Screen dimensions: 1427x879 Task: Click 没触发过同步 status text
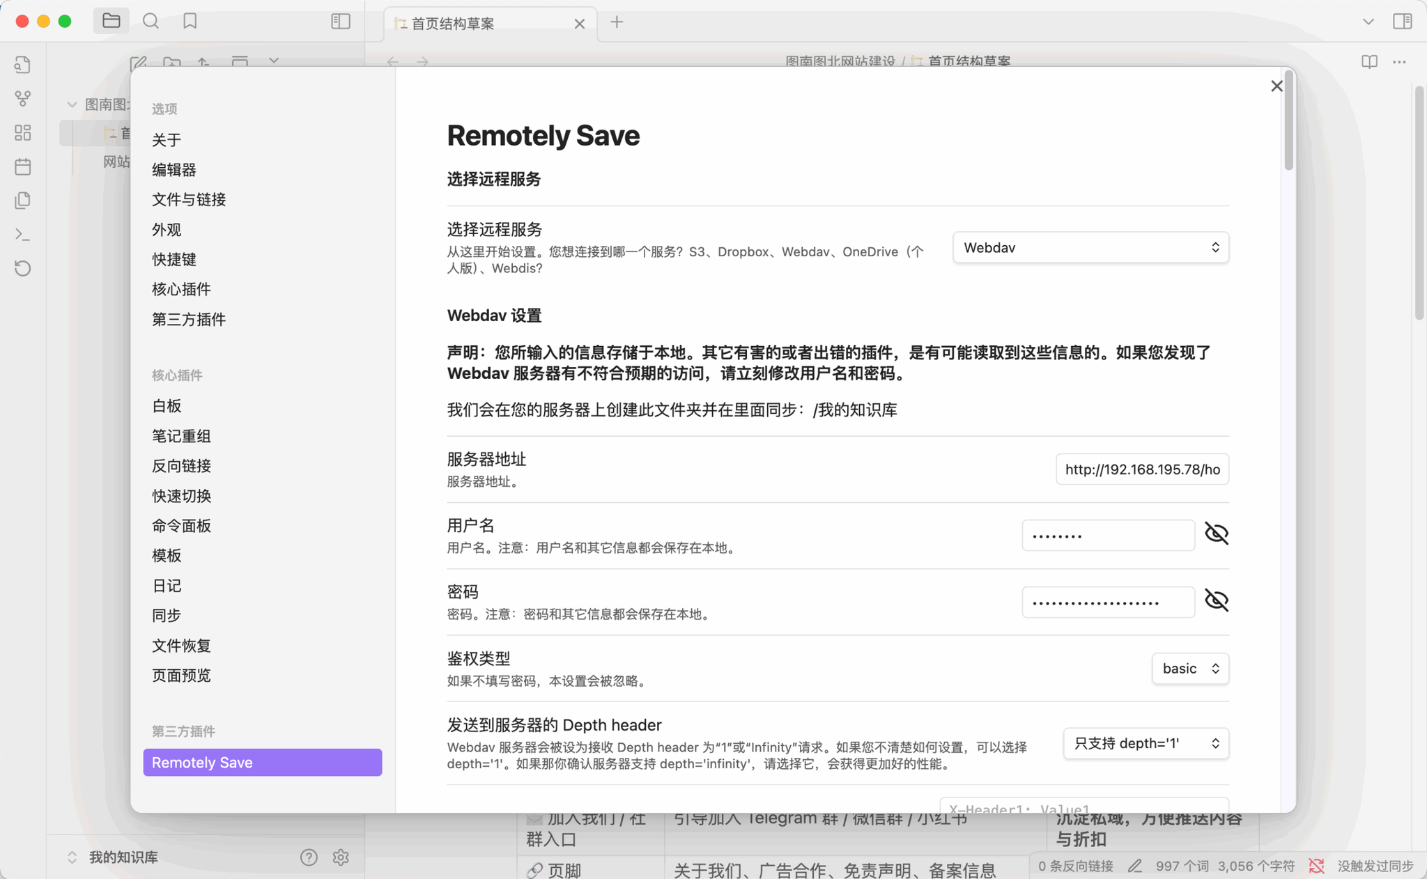click(1375, 866)
